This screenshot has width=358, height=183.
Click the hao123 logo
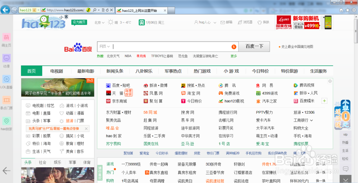tap(44, 22)
